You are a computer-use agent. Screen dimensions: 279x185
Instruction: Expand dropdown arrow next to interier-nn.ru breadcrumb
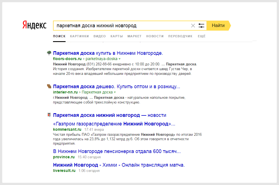(115, 92)
